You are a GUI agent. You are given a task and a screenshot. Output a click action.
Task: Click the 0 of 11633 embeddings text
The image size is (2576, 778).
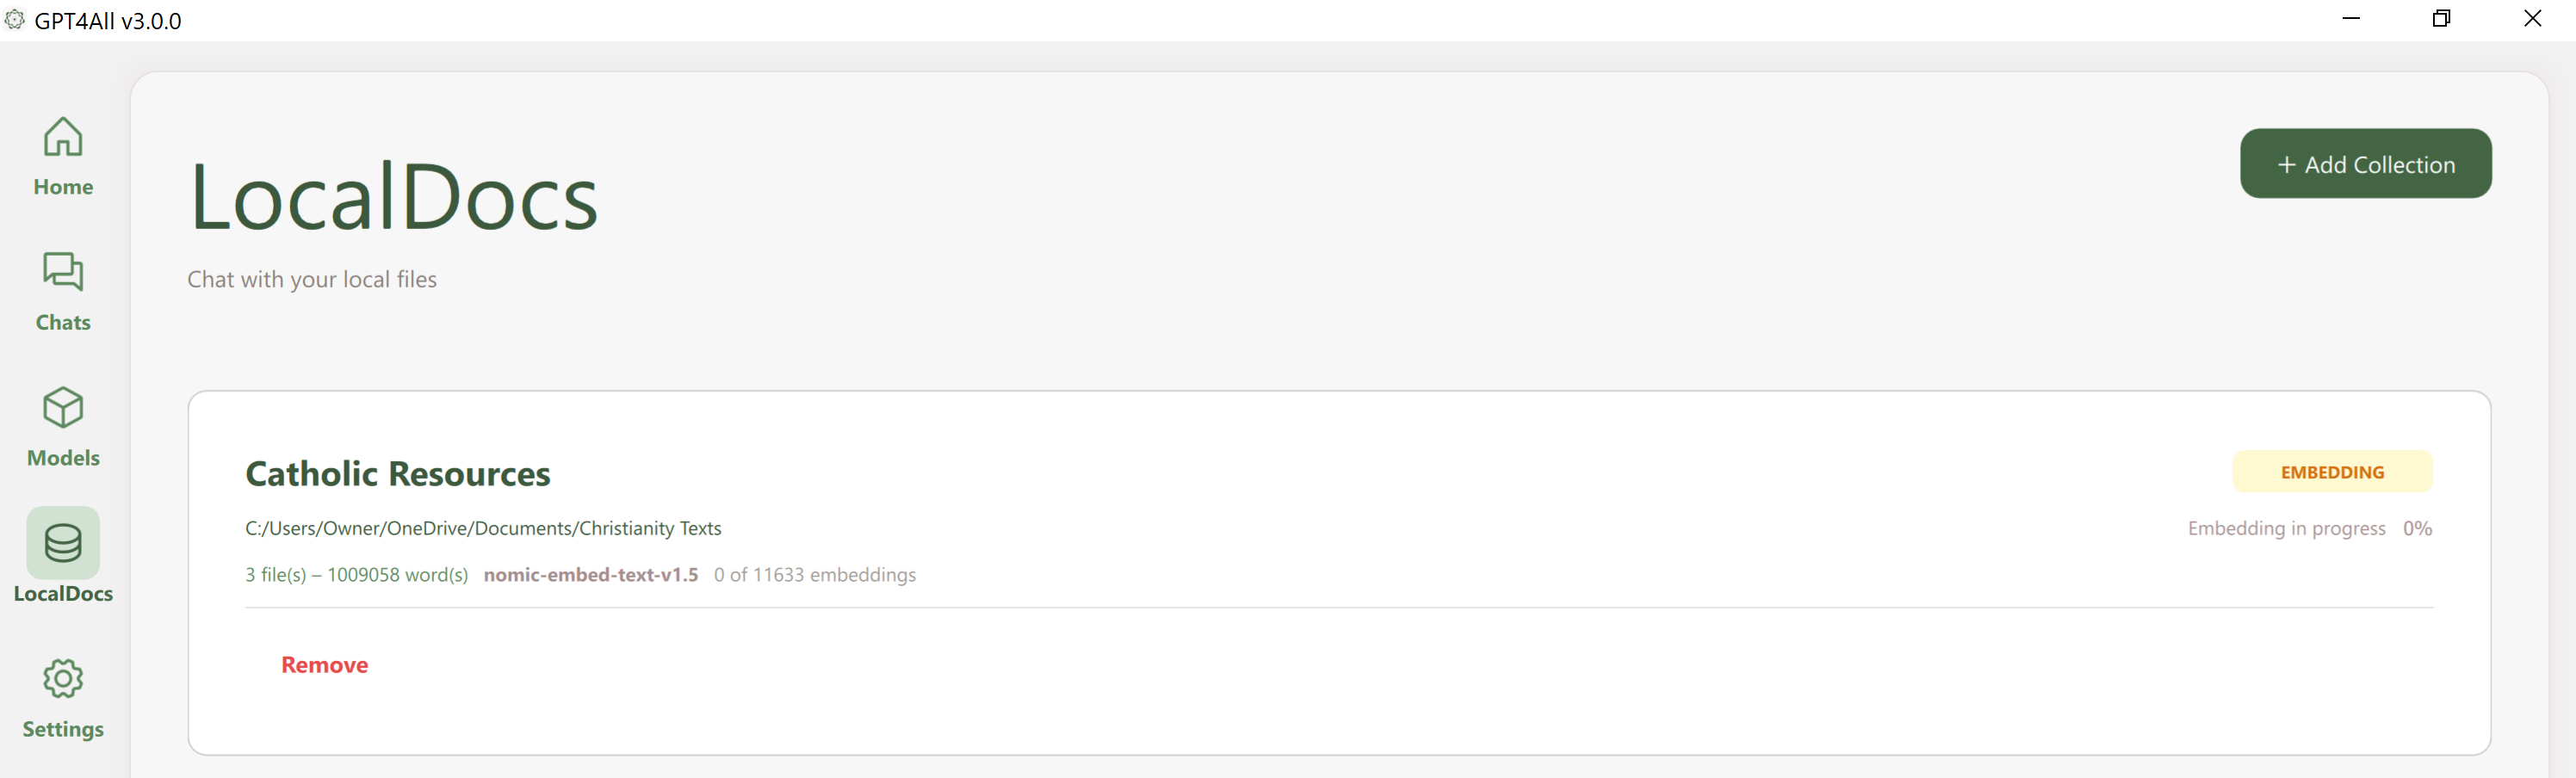815,575
